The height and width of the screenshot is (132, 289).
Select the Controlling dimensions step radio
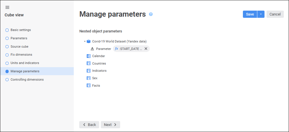coord(7,80)
